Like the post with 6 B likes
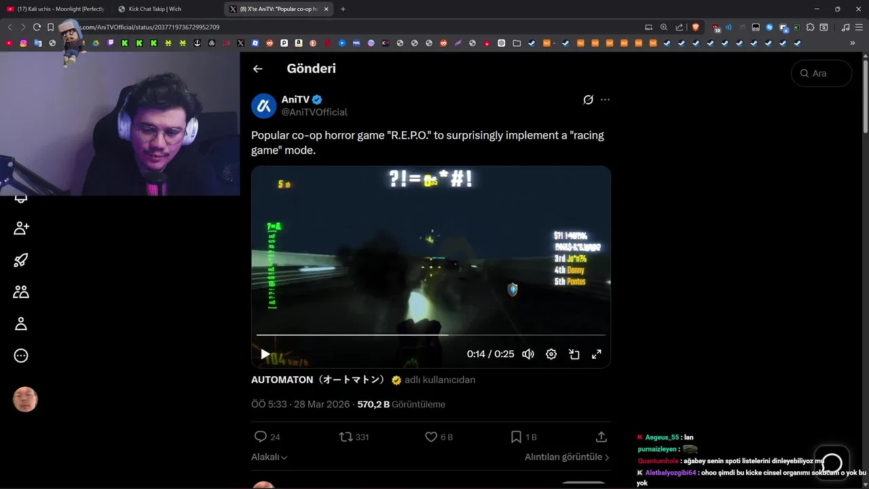Image resolution: width=869 pixels, height=489 pixels. [x=439, y=437]
